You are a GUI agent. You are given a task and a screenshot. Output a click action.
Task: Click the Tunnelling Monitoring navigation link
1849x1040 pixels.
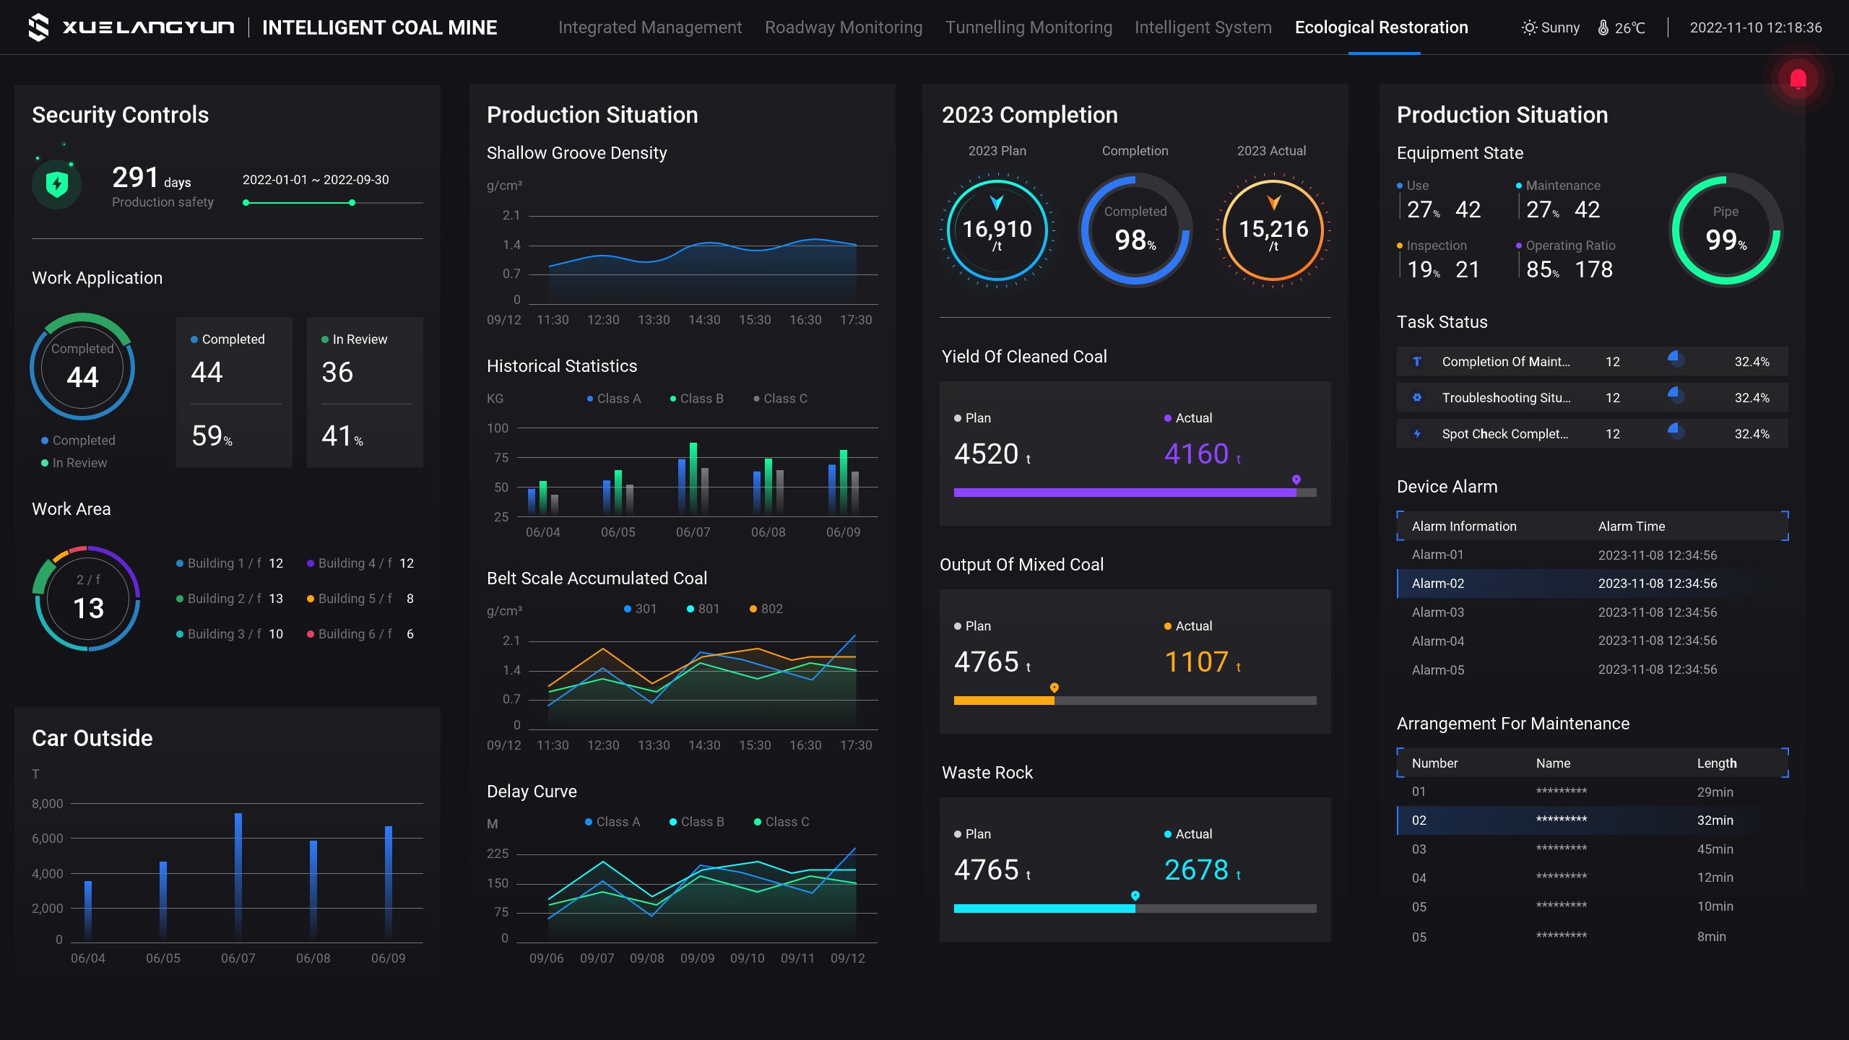(1029, 27)
